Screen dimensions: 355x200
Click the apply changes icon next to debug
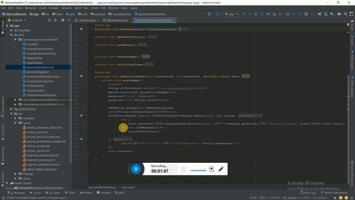coord(262,14)
